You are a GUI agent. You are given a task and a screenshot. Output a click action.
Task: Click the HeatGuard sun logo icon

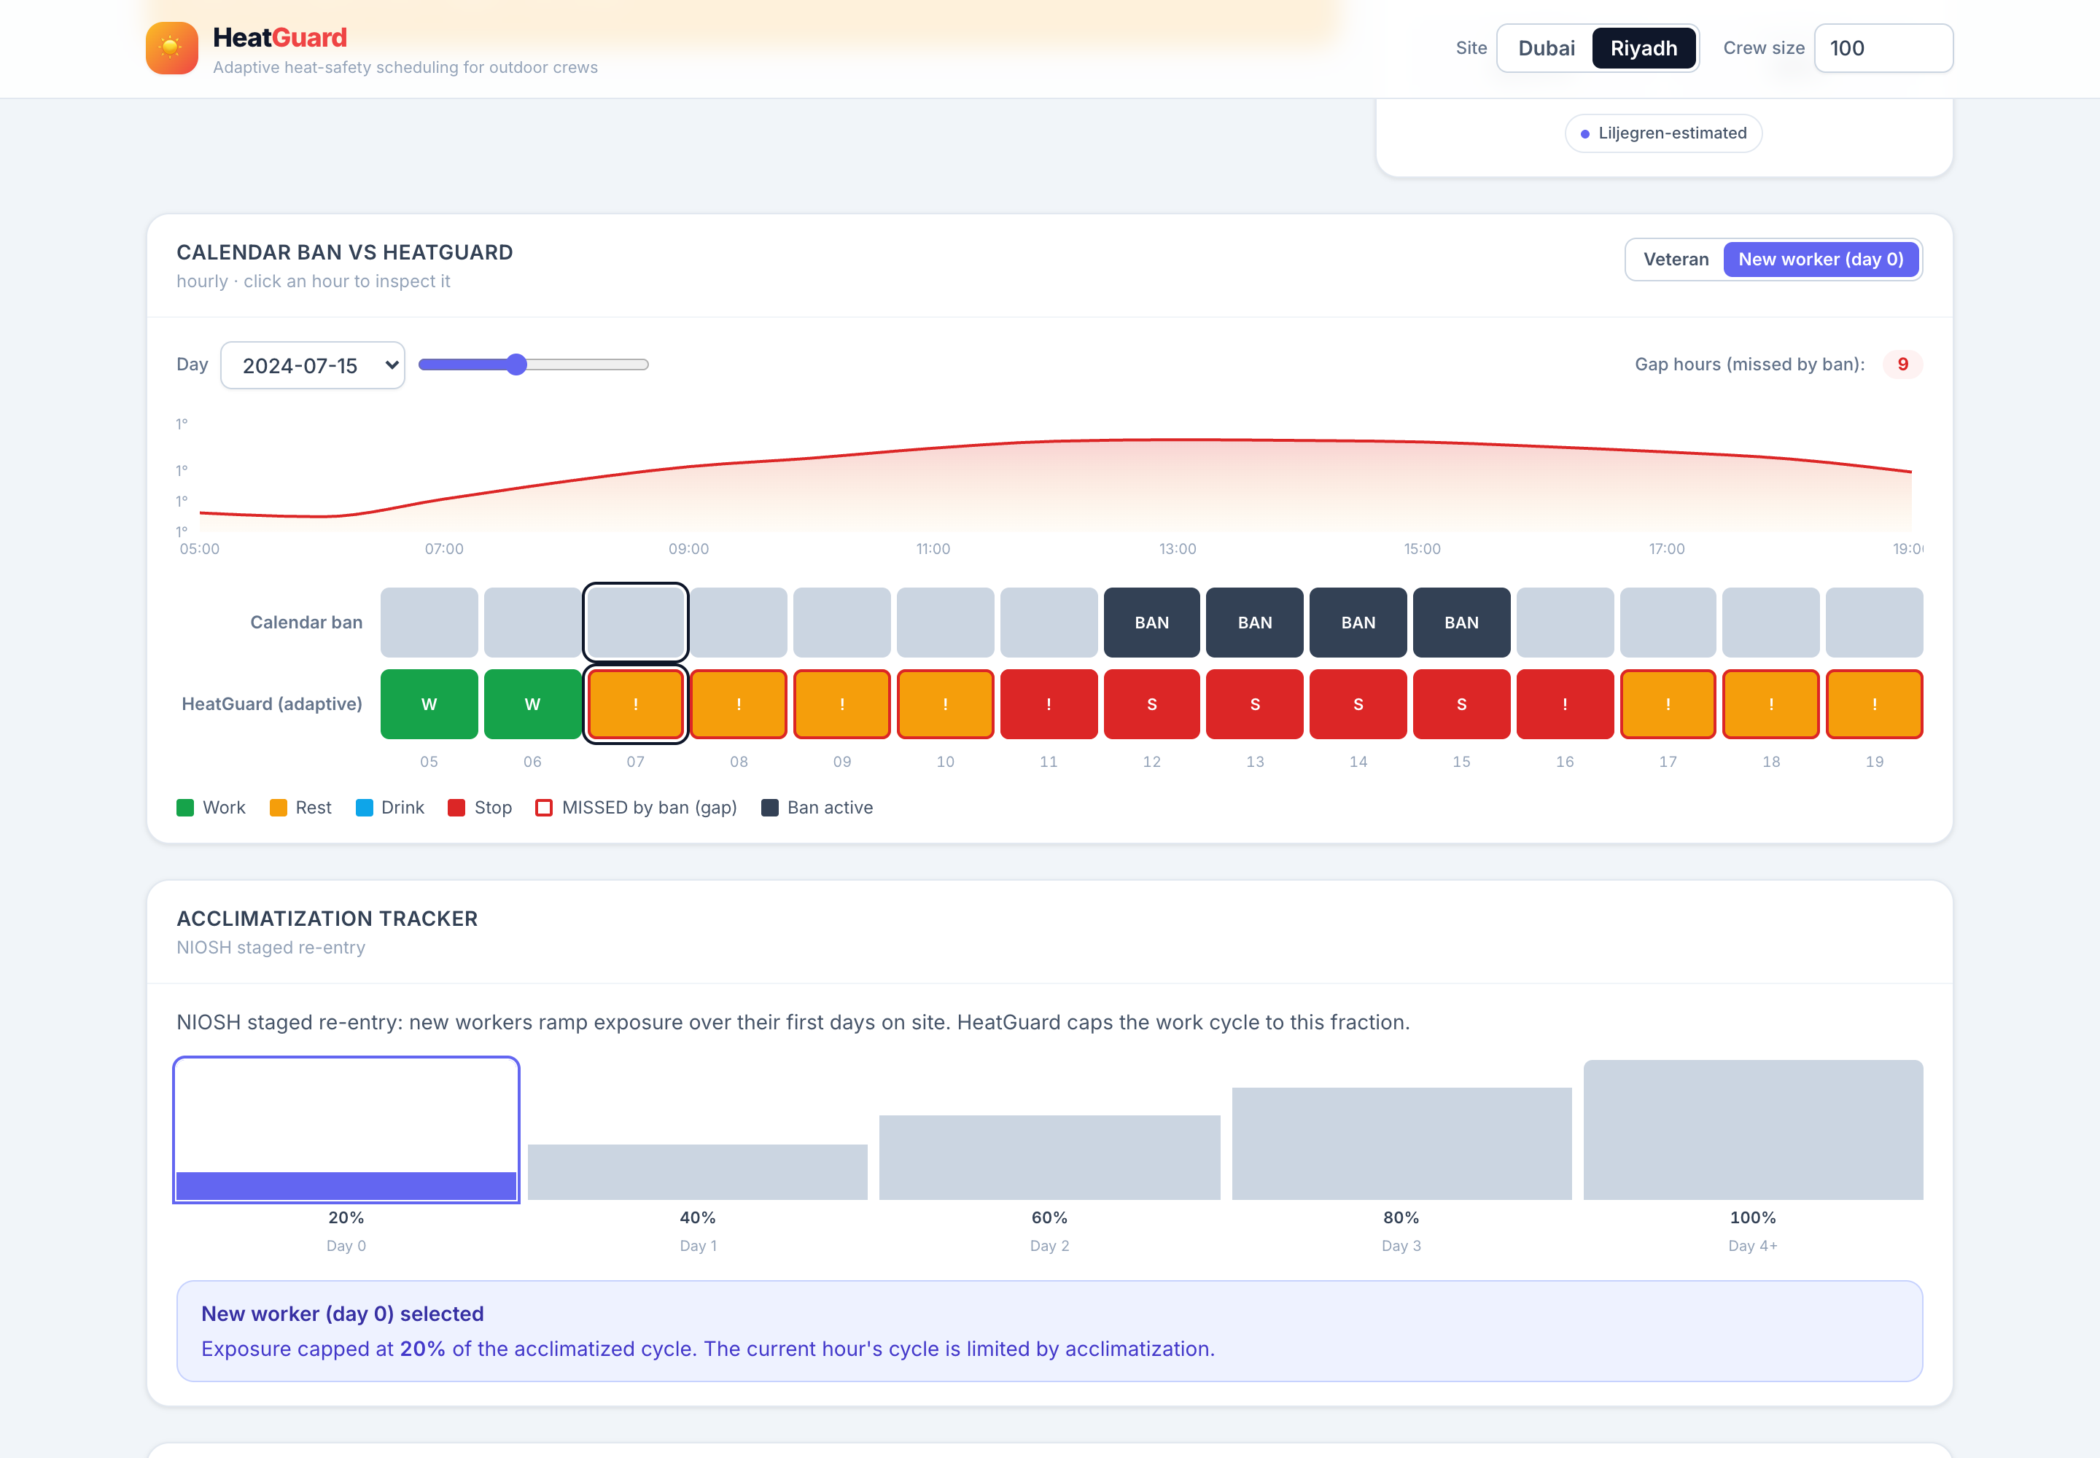click(172, 48)
